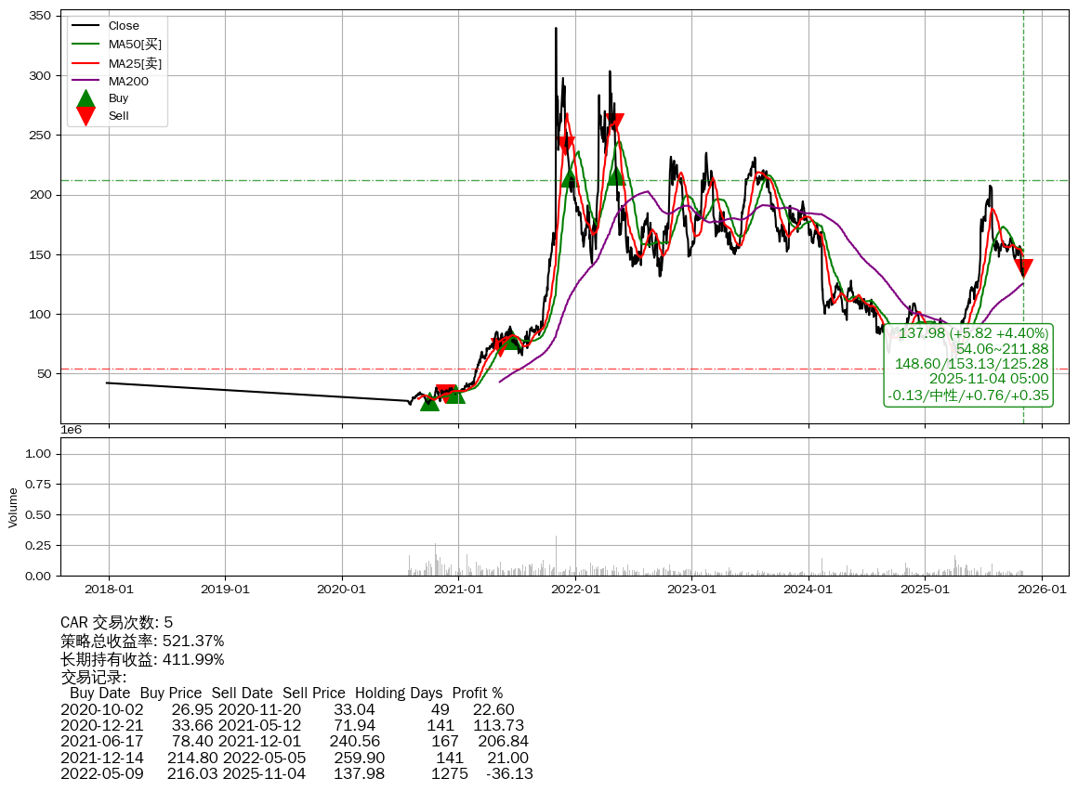Viewport: 1078px width, 791px height.
Task: Click the highest red sell marker near 260
Action: (x=613, y=122)
